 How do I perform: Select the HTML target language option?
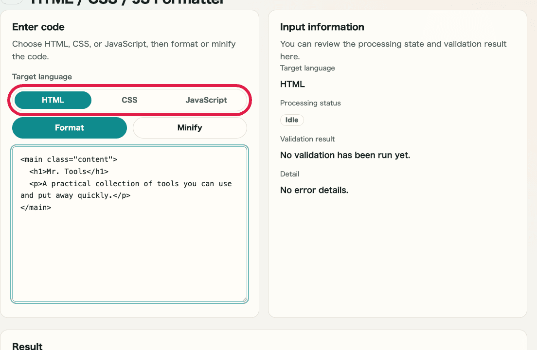[x=53, y=100]
